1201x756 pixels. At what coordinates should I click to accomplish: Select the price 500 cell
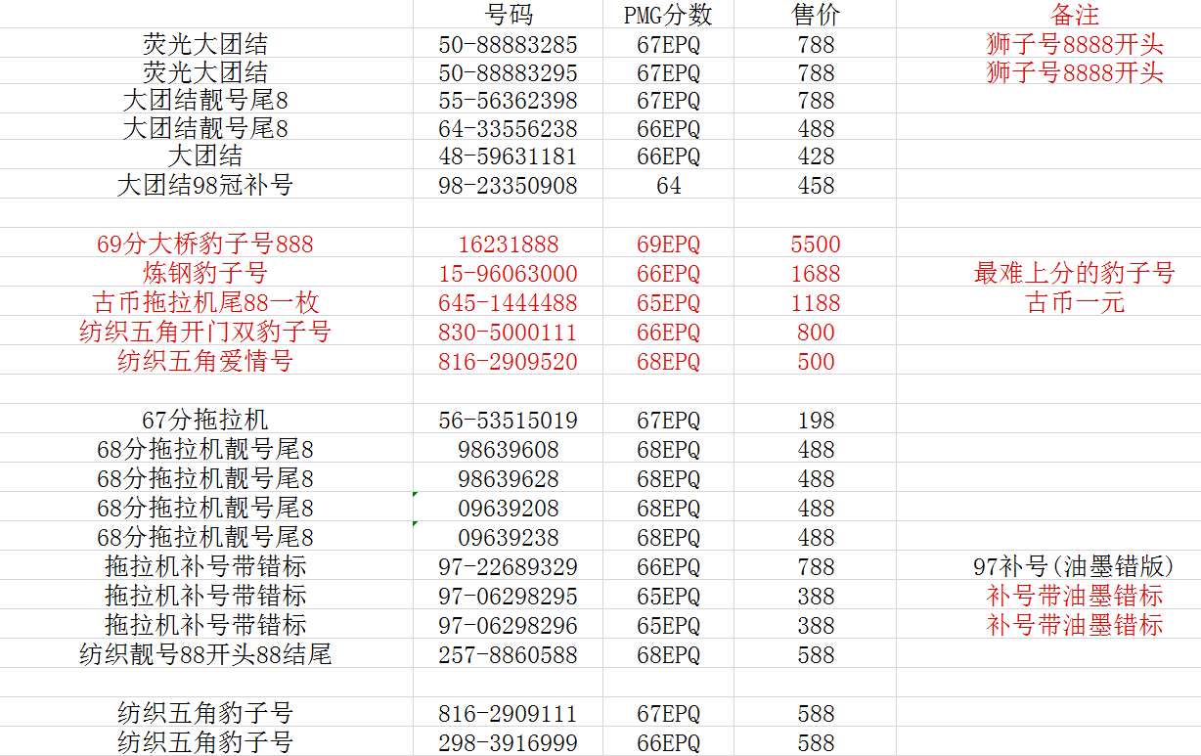(815, 361)
